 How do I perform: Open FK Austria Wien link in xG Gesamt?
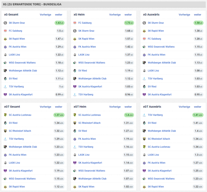tap(18, 47)
